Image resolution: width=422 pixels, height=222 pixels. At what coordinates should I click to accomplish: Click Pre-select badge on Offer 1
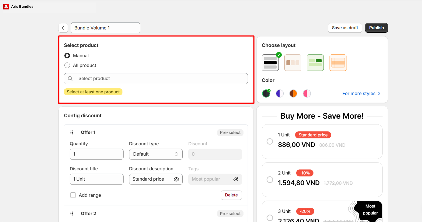click(x=230, y=133)
